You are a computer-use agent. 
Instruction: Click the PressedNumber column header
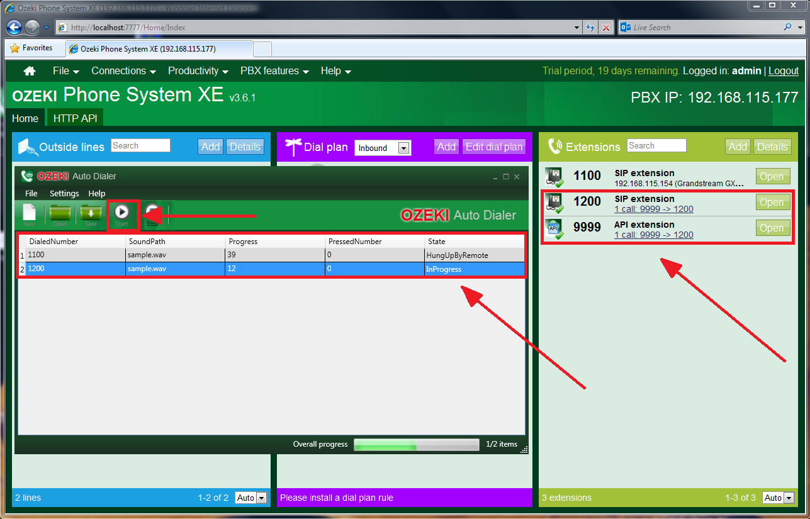tap(375, 242)
